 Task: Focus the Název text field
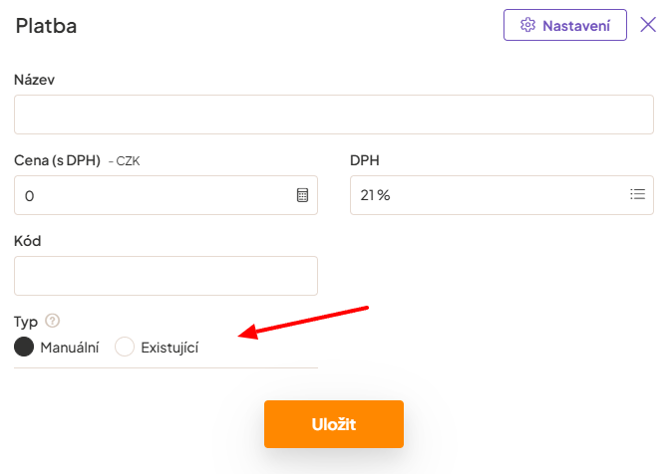pos(333,115)
